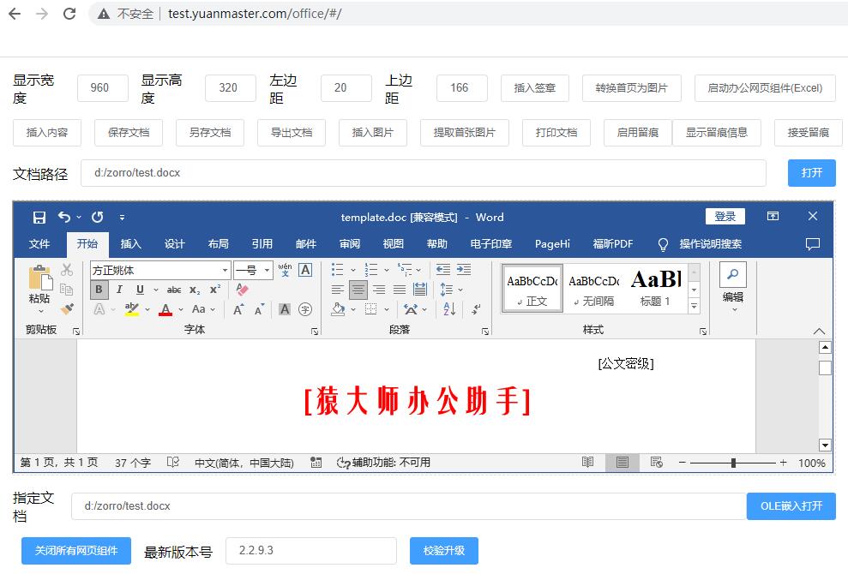Click the blue 打开 button beside the document path

coord(811,173)
